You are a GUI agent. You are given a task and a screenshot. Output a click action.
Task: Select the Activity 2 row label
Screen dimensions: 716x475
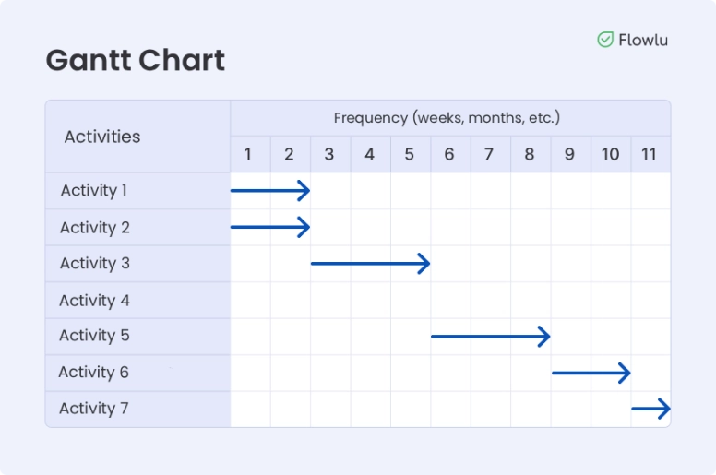pos(95,228)
